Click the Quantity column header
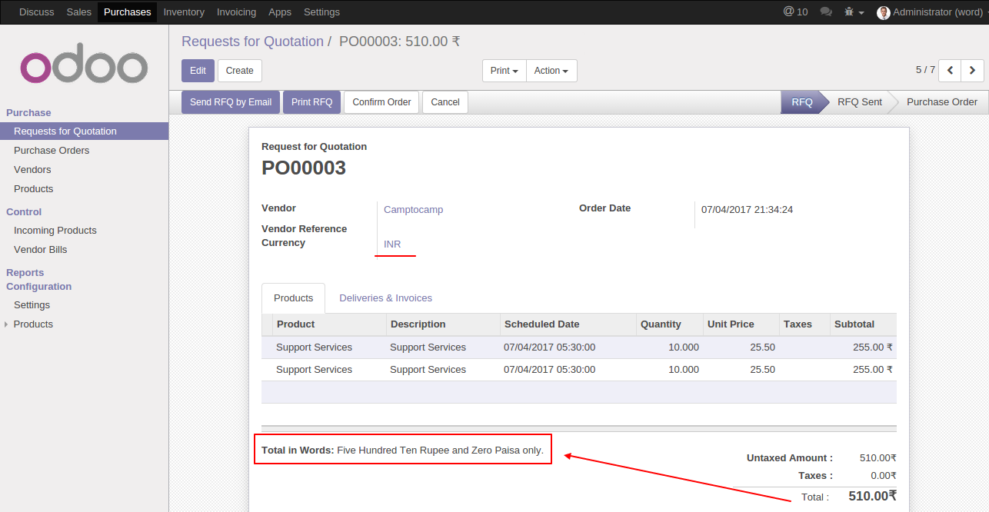Screen dimensions: 989x512 point(670,324)
